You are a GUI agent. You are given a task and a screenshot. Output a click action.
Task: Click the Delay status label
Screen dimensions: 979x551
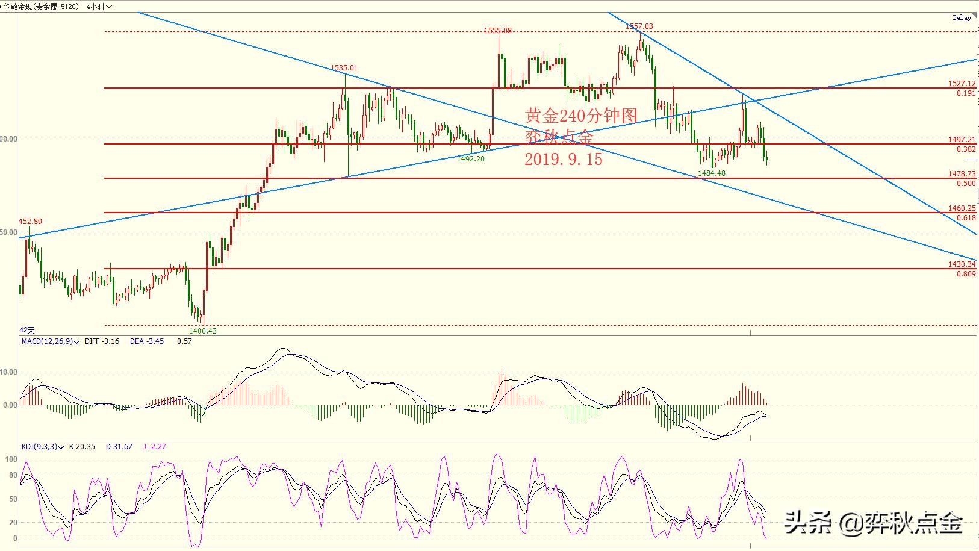coord(962,17)
